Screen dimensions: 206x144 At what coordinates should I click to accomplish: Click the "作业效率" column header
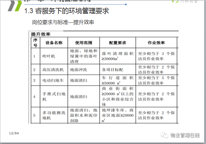click(156, 43)
